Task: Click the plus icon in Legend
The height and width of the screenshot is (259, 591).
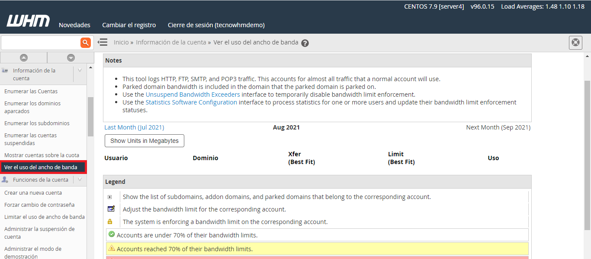Action: [110, 197]
